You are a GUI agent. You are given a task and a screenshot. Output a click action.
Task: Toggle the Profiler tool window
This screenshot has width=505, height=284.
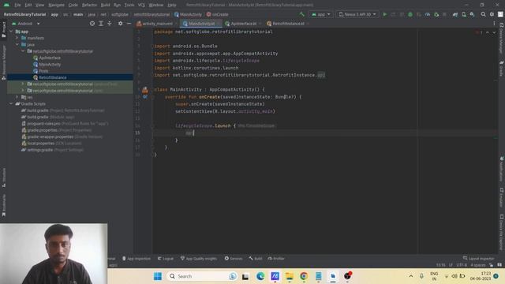(x=276, y=258)
